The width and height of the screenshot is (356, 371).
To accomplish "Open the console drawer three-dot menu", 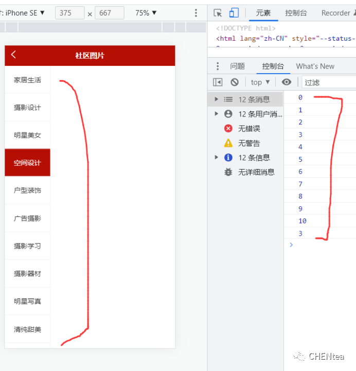I will [218, 66].
